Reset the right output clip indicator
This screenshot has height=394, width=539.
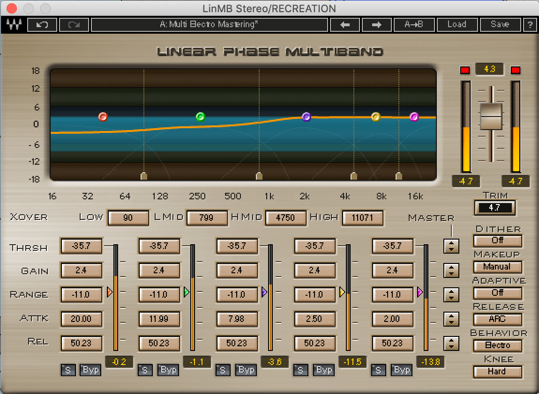click(515, 70)
